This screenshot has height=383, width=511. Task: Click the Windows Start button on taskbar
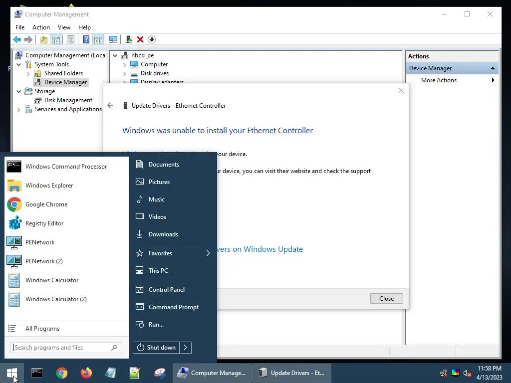[x=12, y=373]
